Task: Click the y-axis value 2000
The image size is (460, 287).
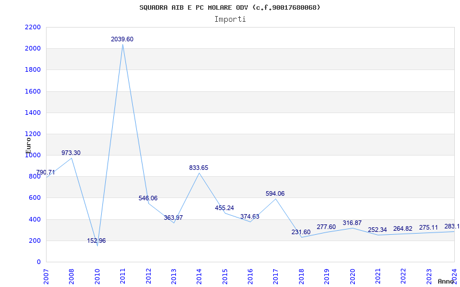Action: point(33,49)
